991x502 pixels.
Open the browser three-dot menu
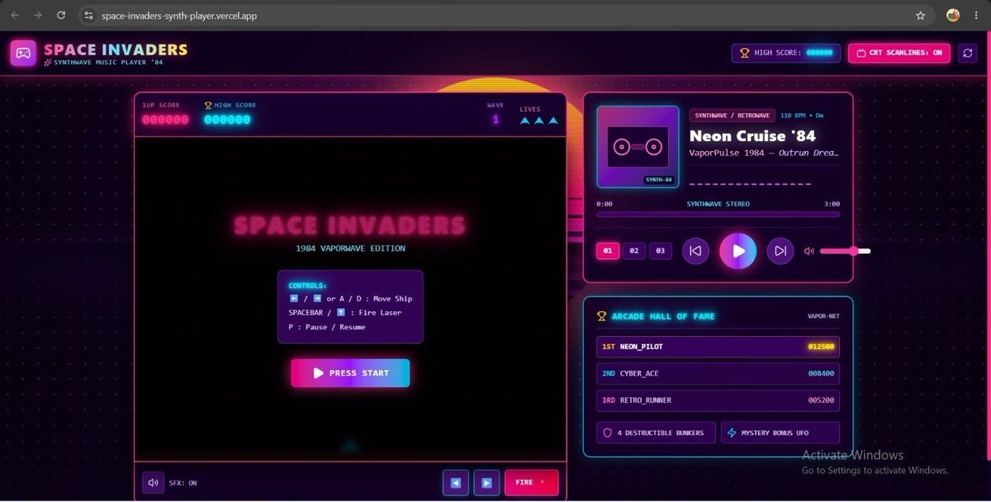[976, 15]
